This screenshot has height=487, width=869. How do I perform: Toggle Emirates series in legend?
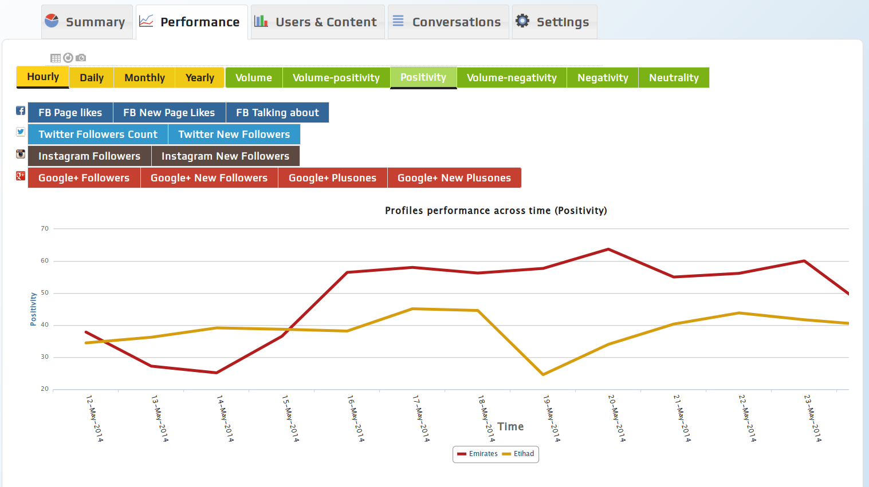click(x=477, y=454)
